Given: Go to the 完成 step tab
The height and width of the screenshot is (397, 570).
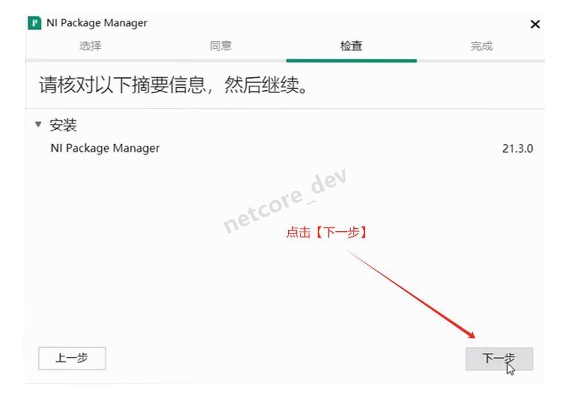Looking at the screenshot, I should (482, 46).
